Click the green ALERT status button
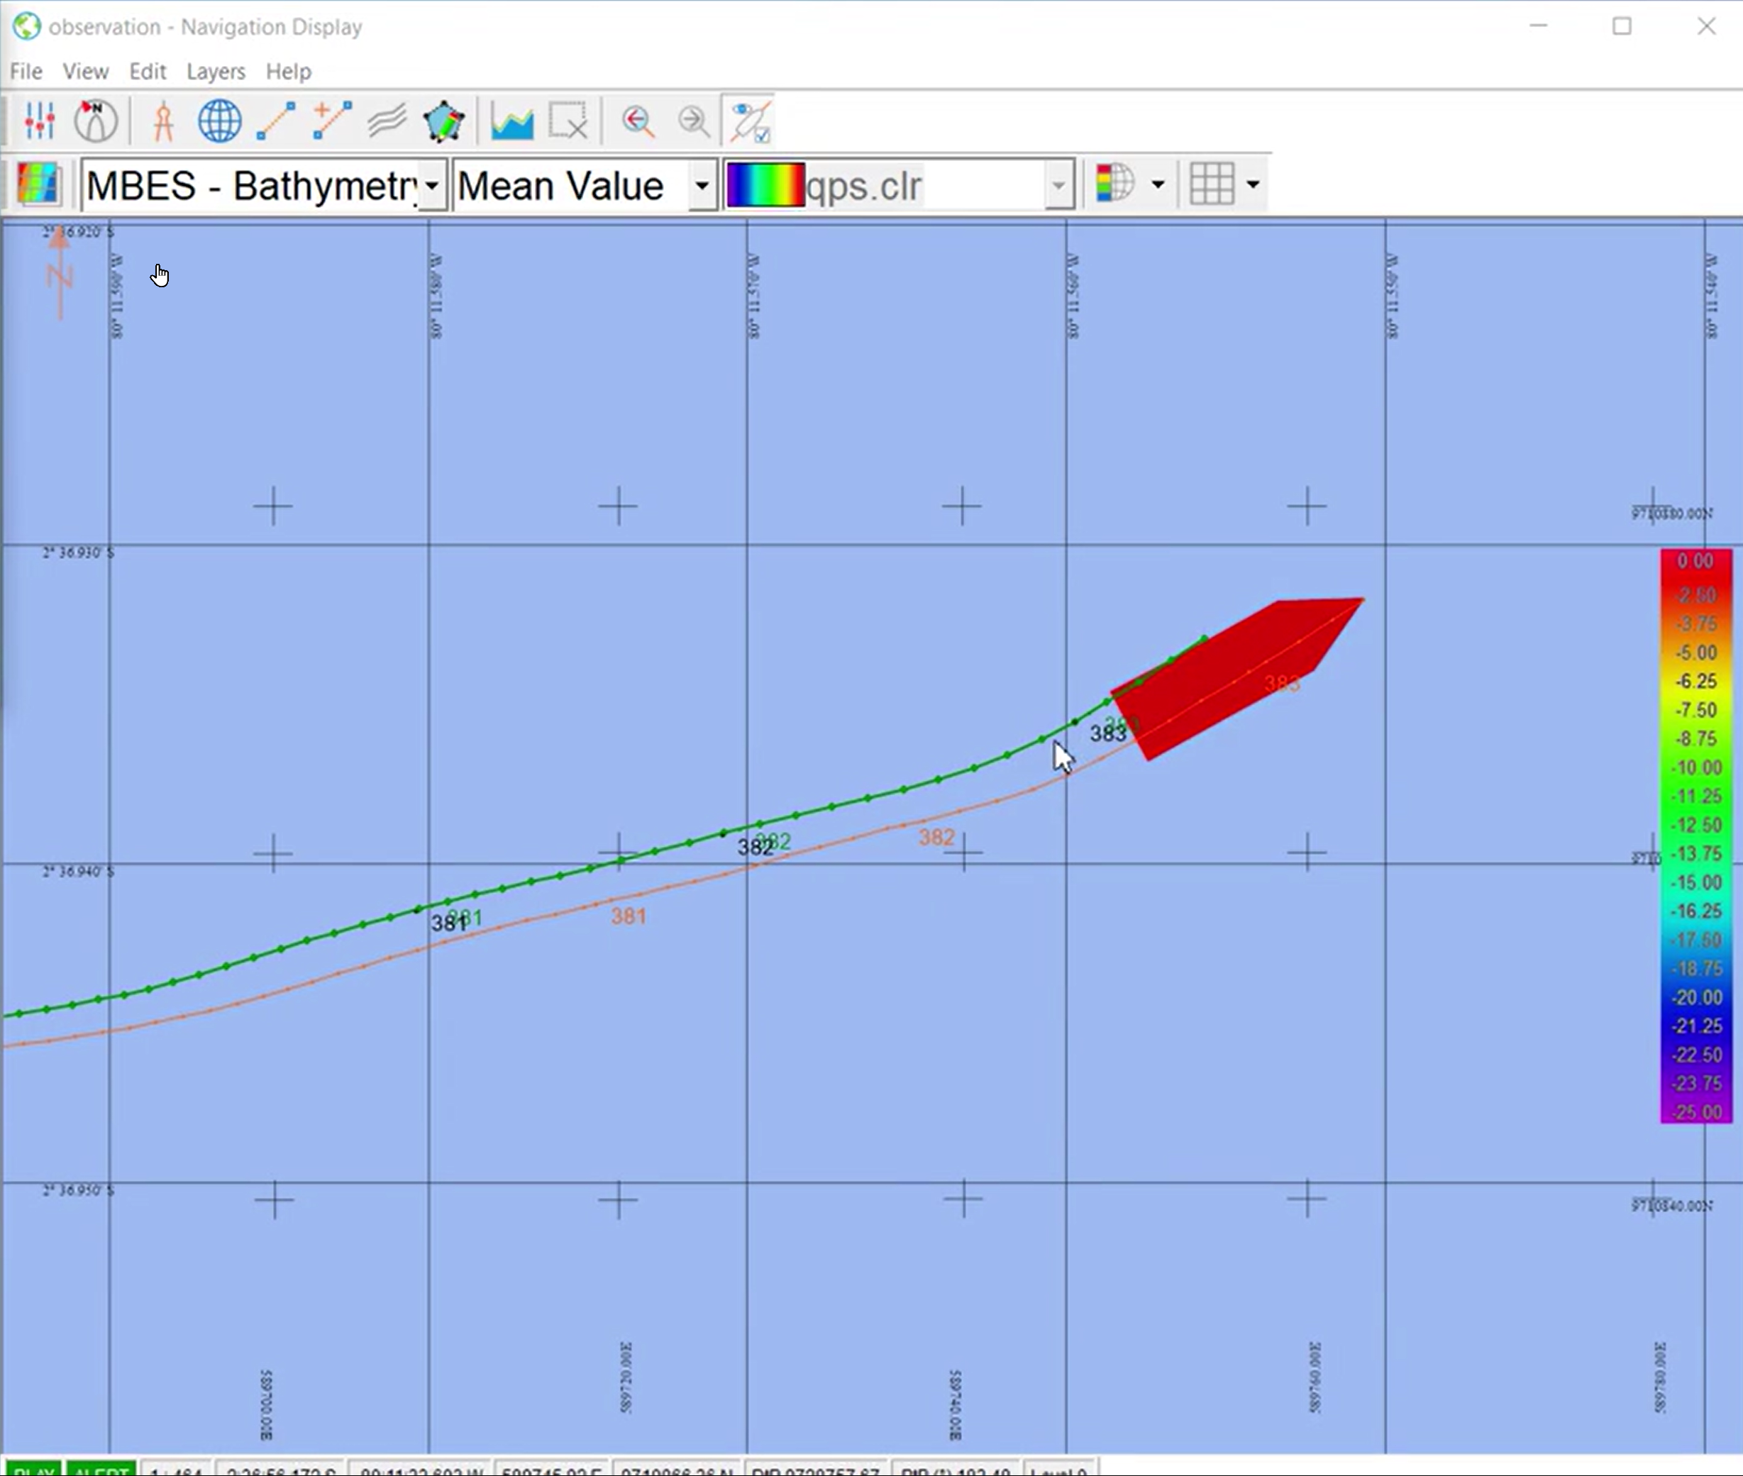This screenshot has height=1476, width=1743. 101,1470
